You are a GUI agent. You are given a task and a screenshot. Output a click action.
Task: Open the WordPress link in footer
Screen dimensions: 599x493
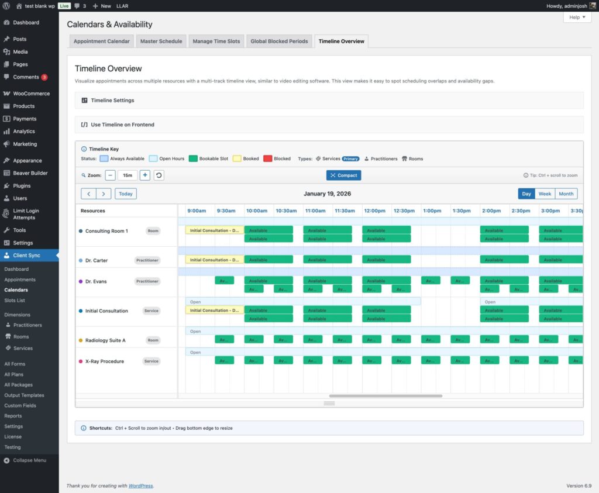pos(141,485)
